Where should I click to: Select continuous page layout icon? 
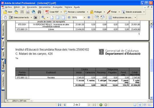coord(140,105)
